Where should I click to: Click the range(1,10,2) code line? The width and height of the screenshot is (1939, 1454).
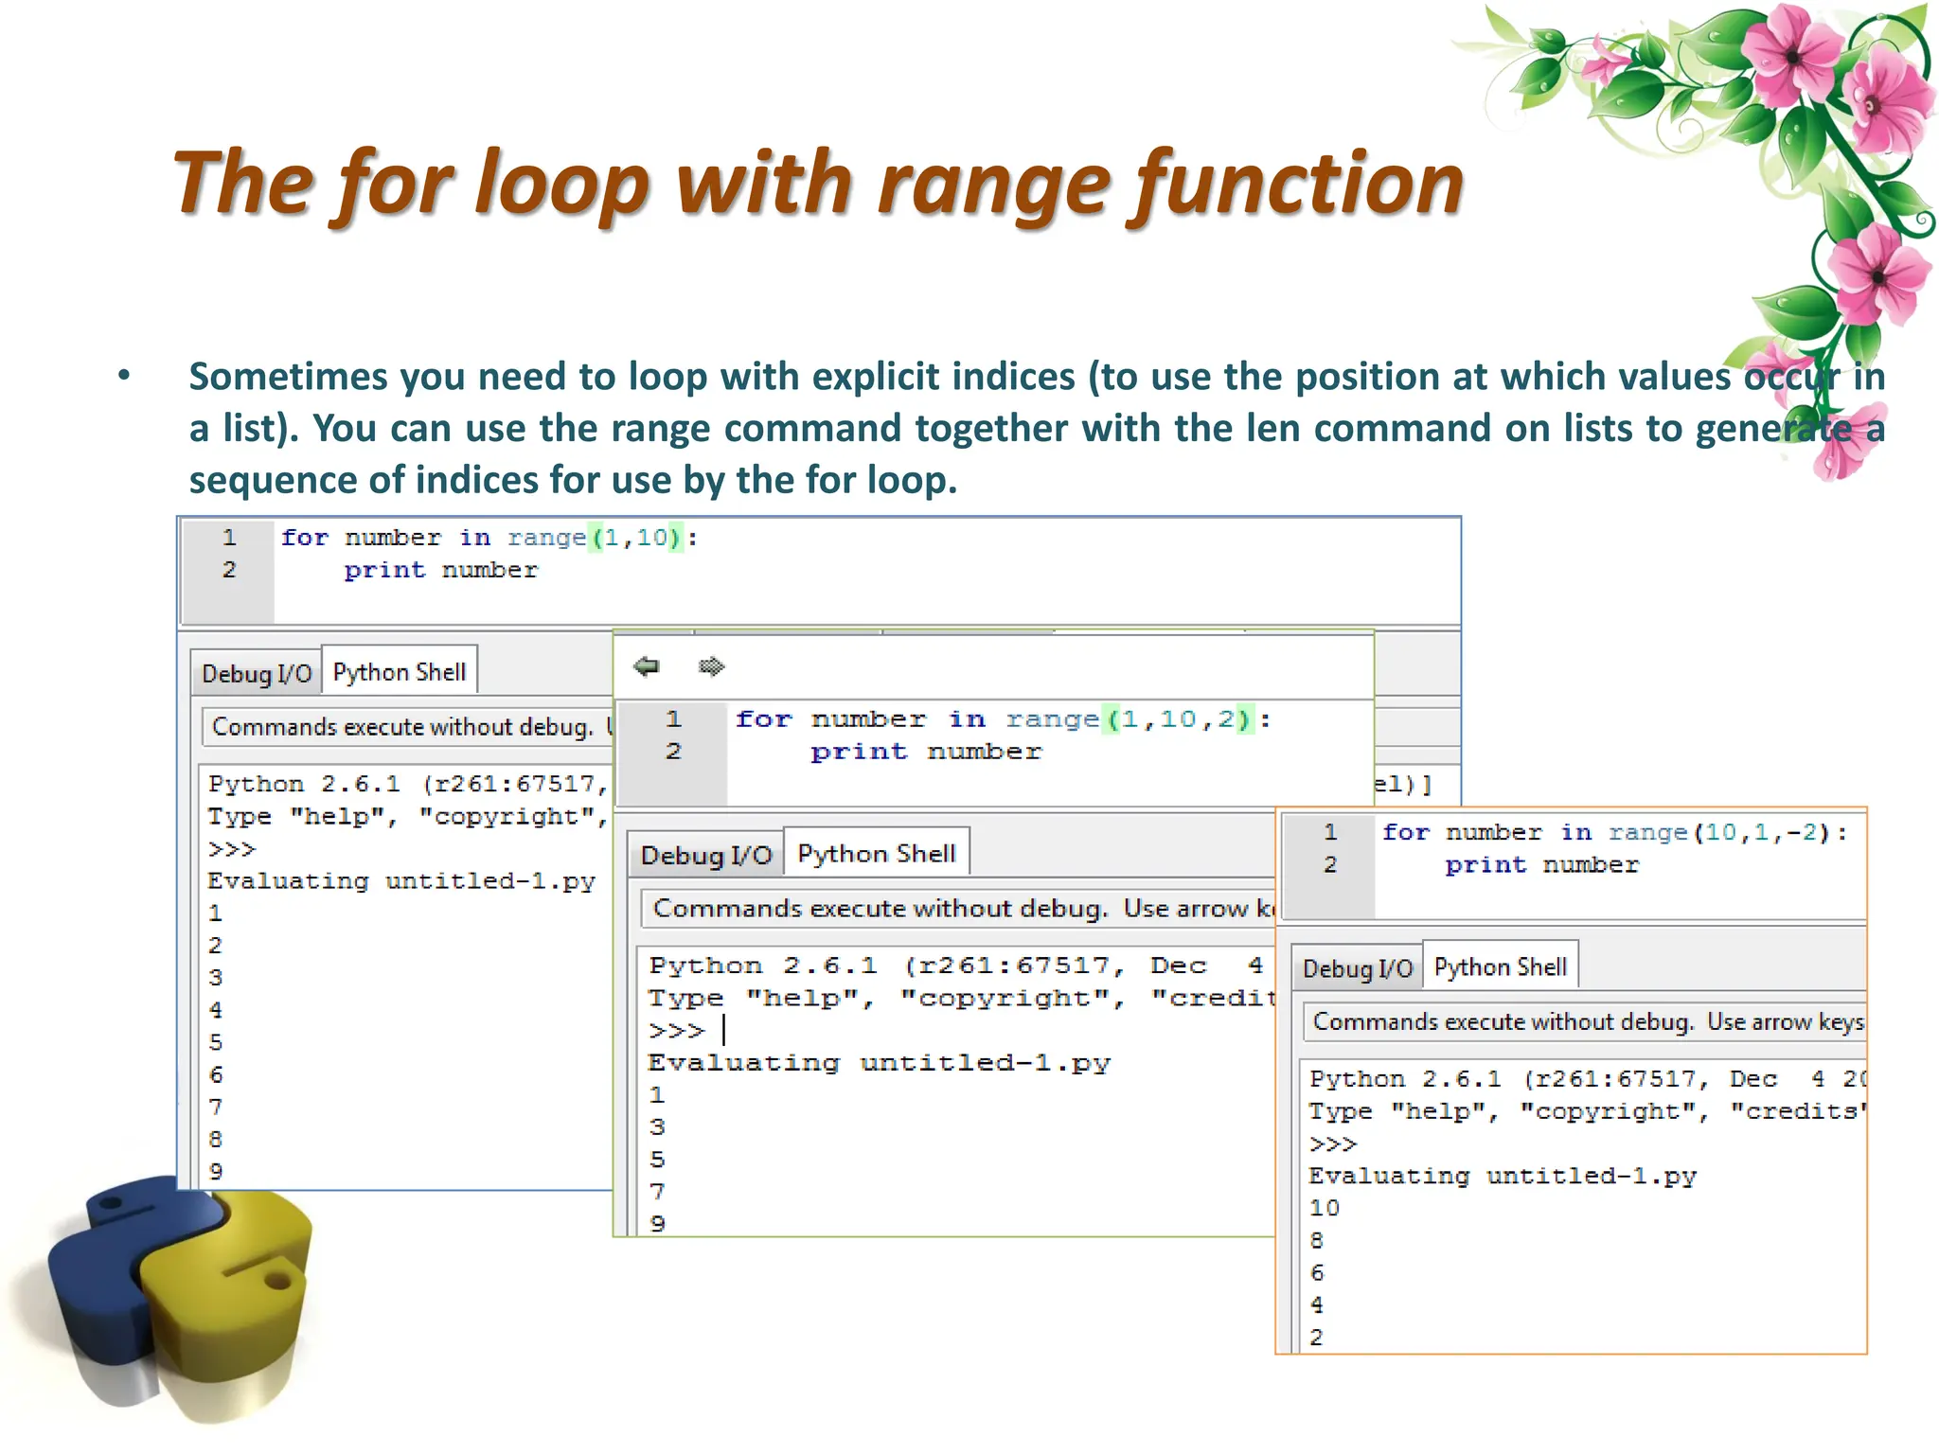[x=1004, y=719]
